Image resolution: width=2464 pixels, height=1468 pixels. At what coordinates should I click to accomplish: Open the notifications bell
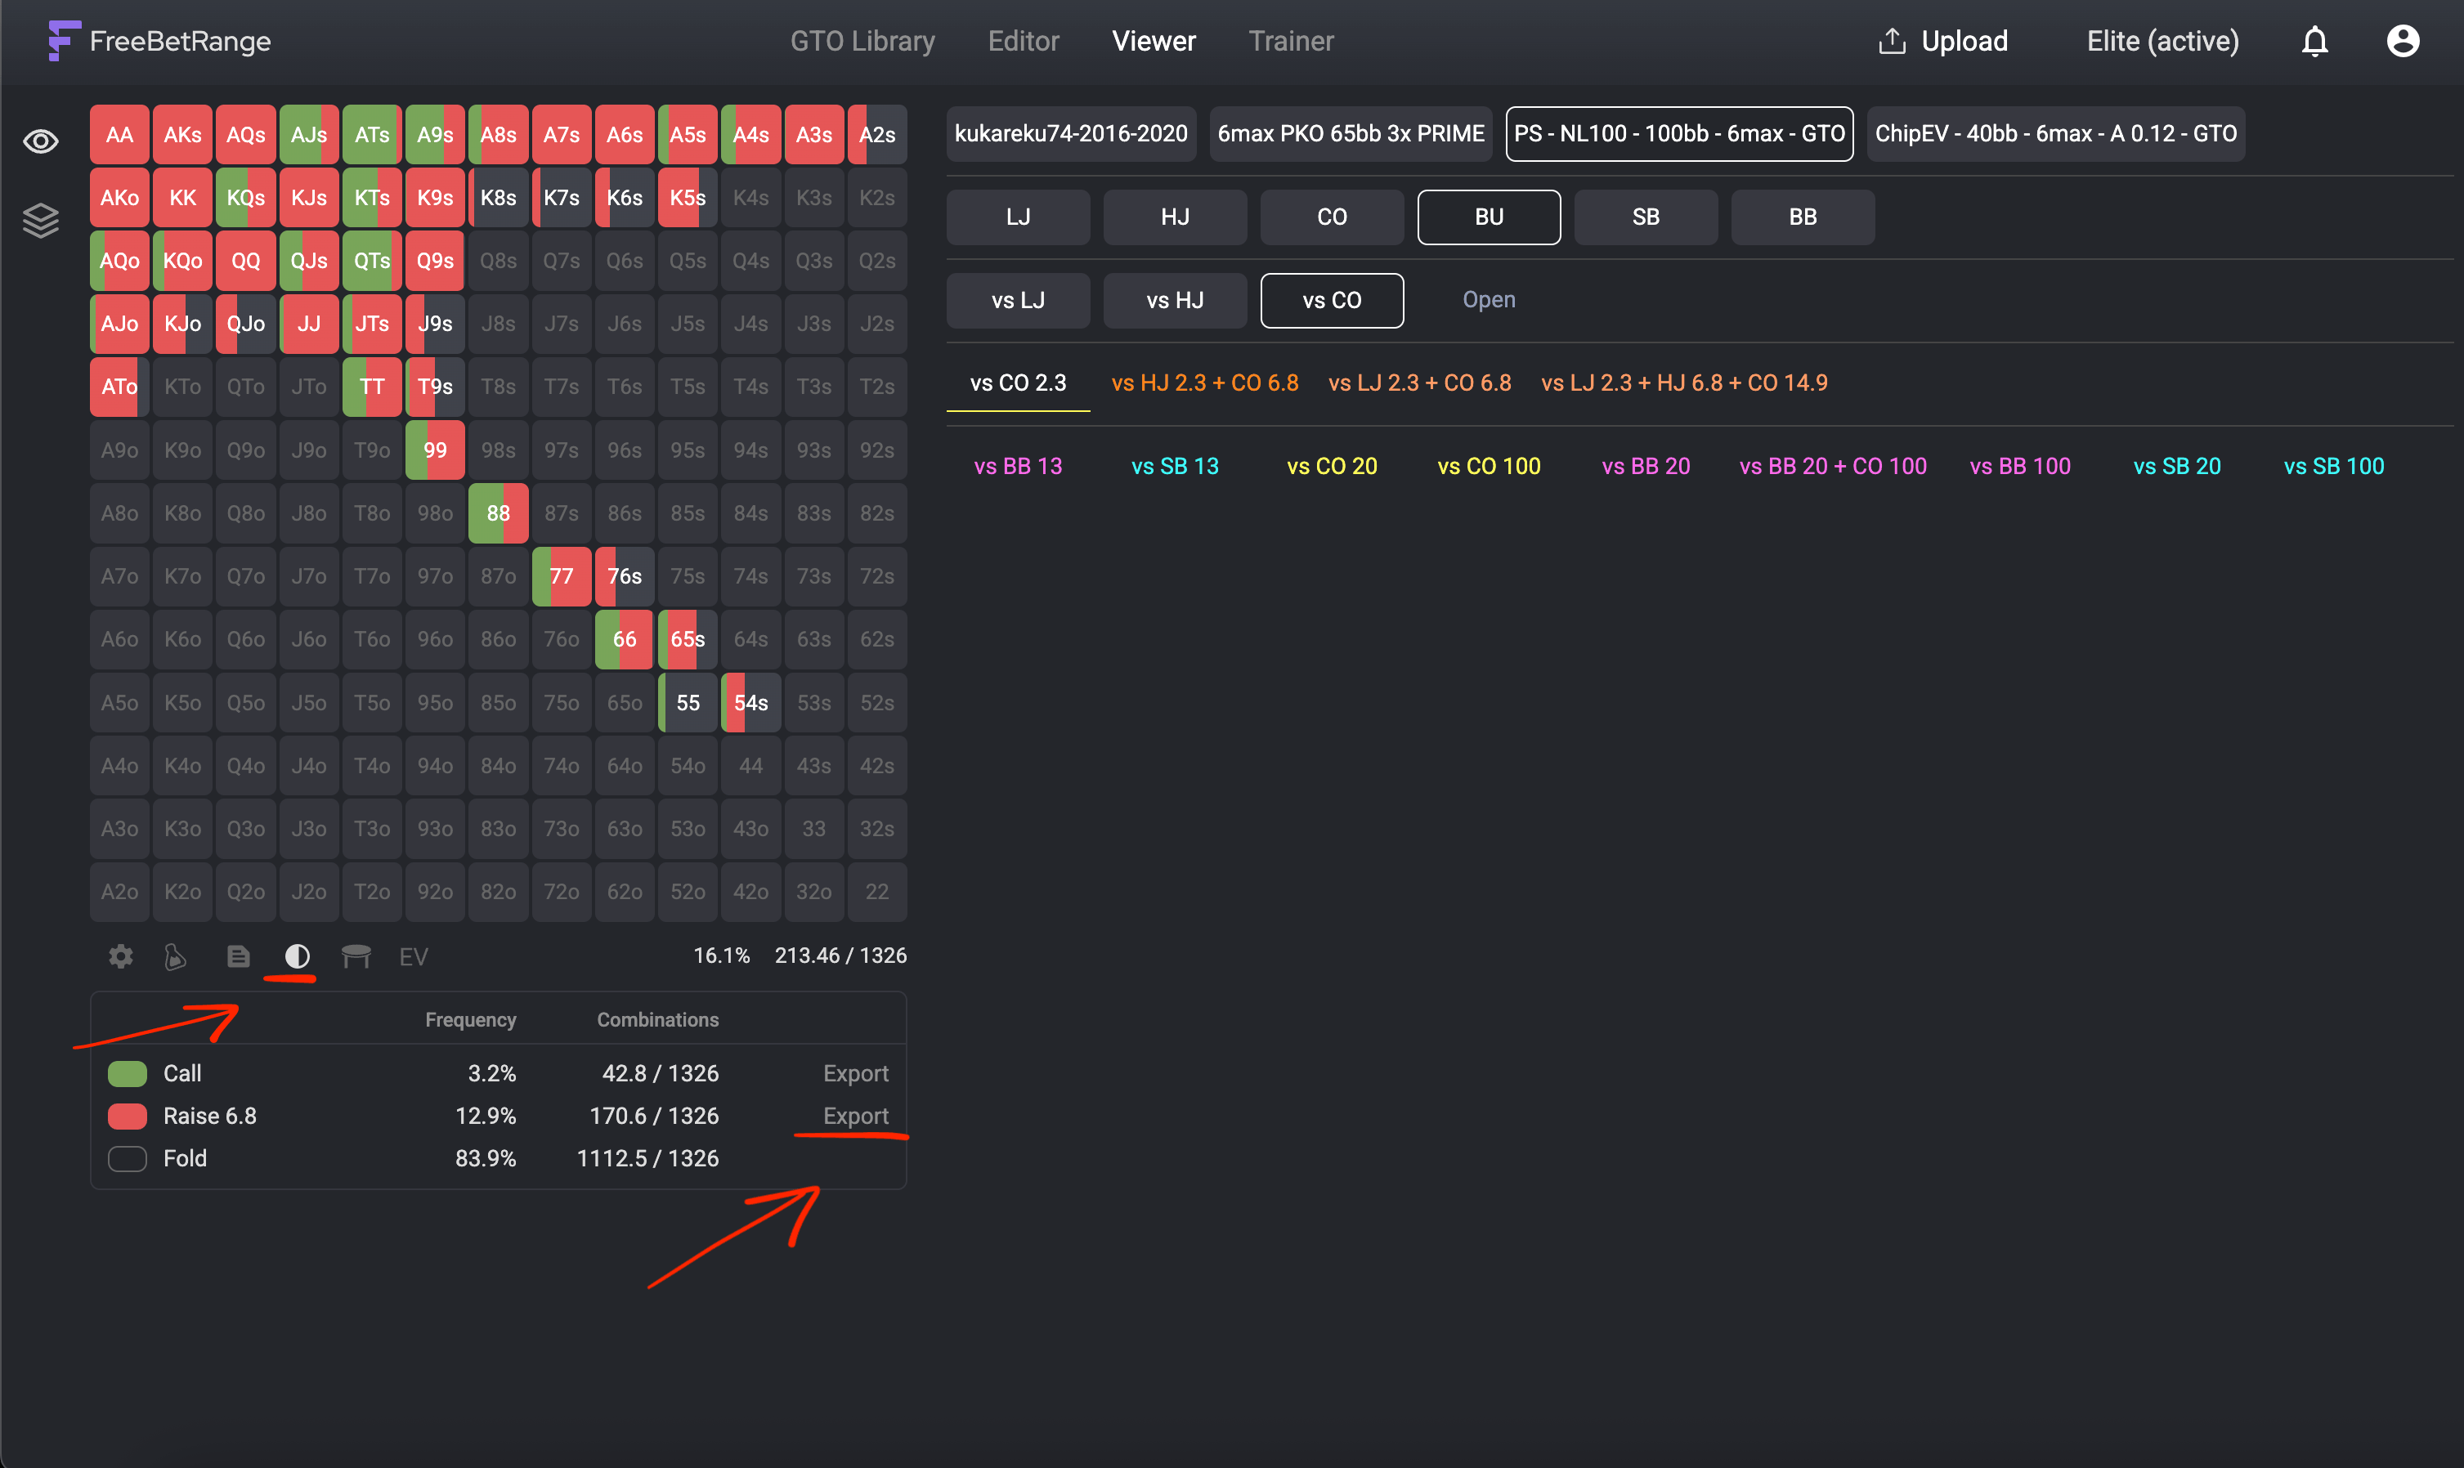2314,41
